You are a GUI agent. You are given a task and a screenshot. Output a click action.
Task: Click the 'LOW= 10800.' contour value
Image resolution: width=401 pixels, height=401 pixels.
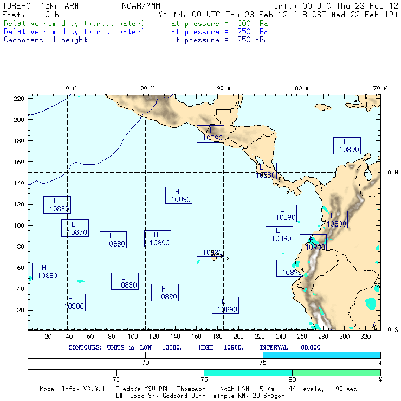(x=160, y=347)
